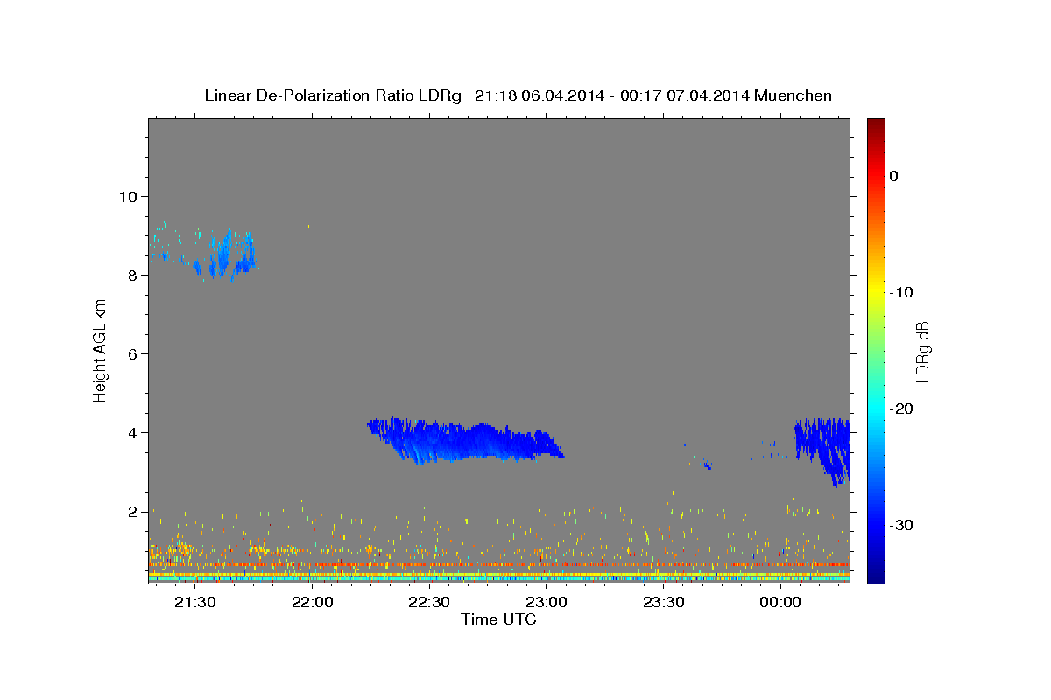The height and width of the screenshot is (700, 1051).
Task: Click the 23:30 time tick label
Action: click(x=664, y=603)
